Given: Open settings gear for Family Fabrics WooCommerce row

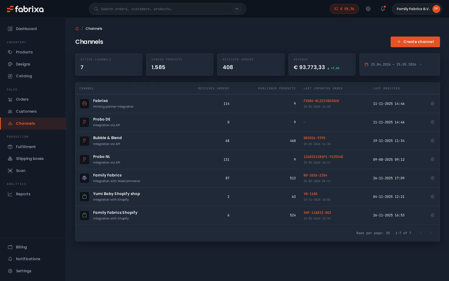Looking at the screenshot, I should (x=432, y=178).
